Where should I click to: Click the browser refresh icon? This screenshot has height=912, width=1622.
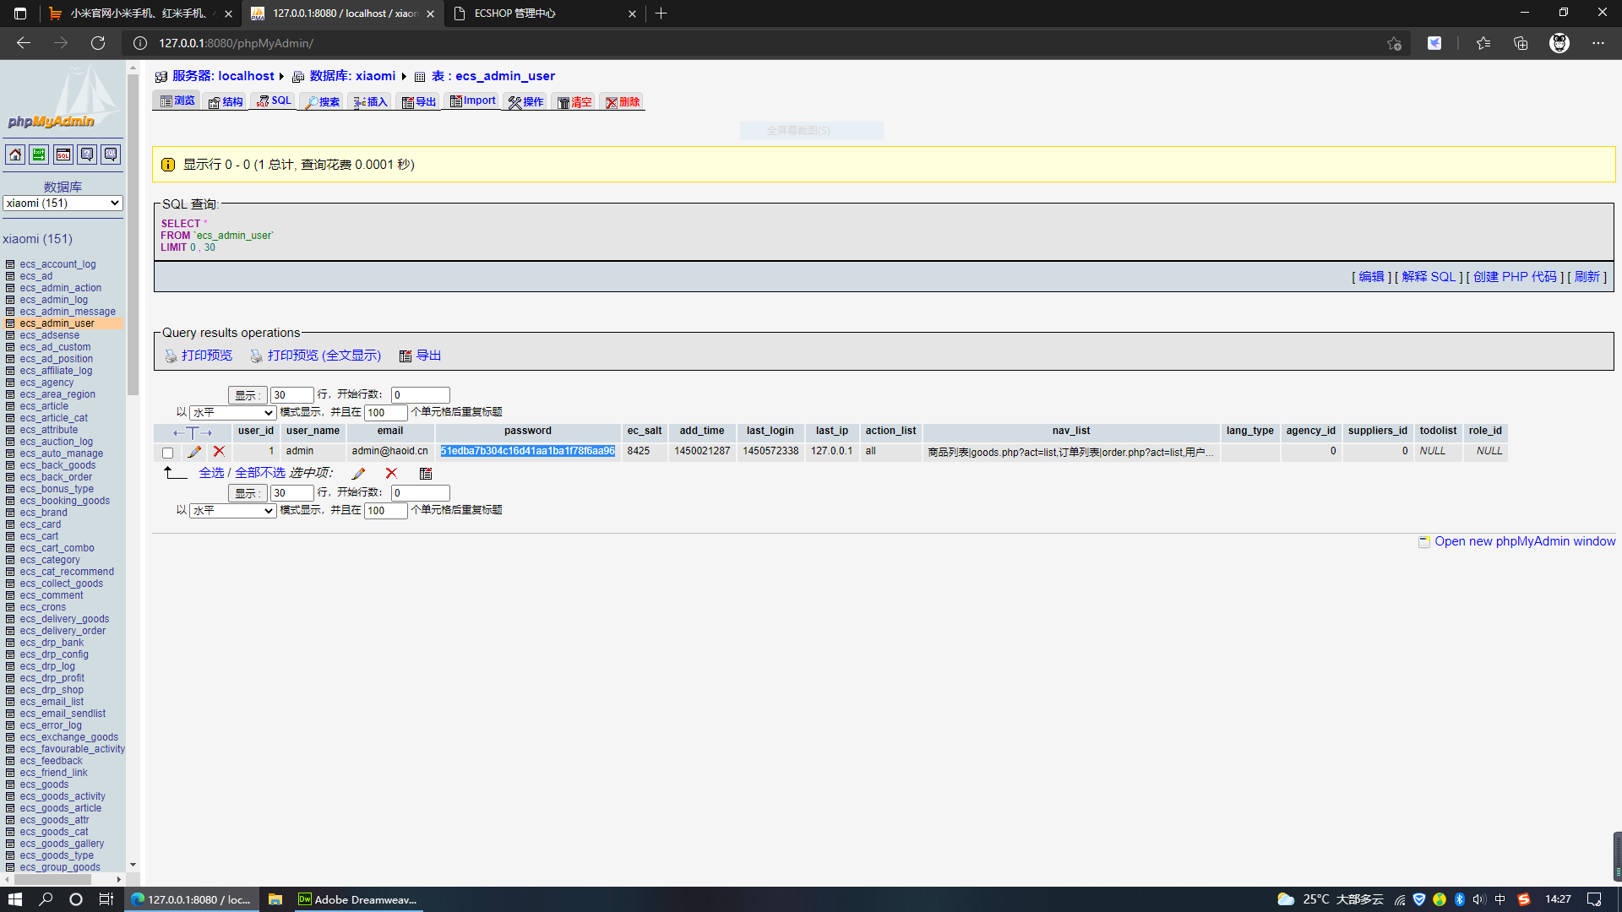[x=98, y=43]
